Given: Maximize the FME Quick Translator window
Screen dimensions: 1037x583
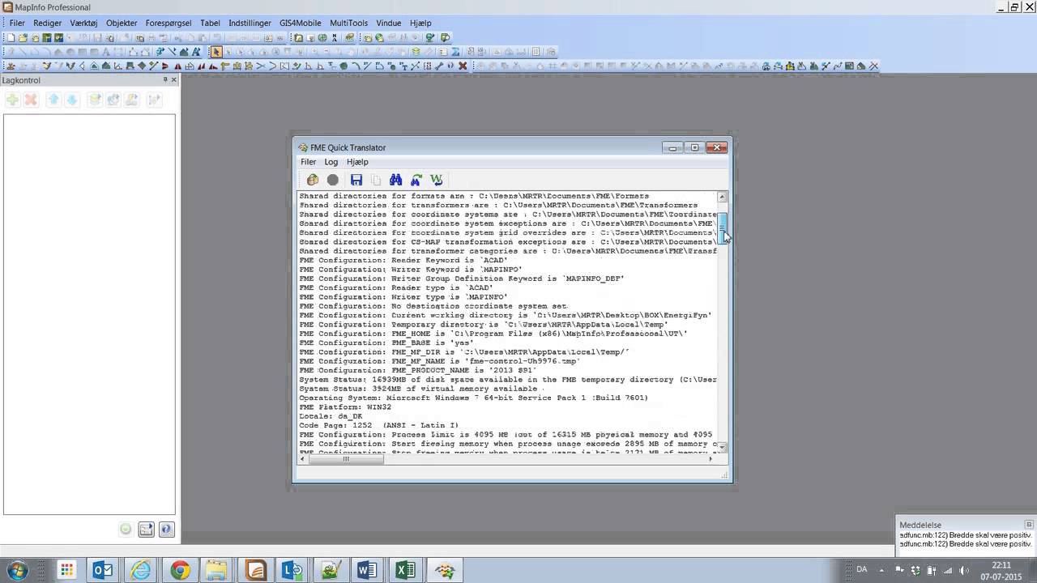Looking at the screenshot, I should pos(694,147).
